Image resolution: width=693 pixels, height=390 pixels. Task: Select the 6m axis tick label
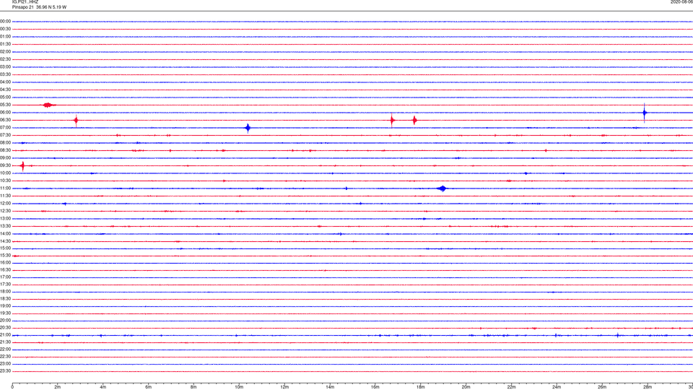pyautogui.click(x=149, y=387)
